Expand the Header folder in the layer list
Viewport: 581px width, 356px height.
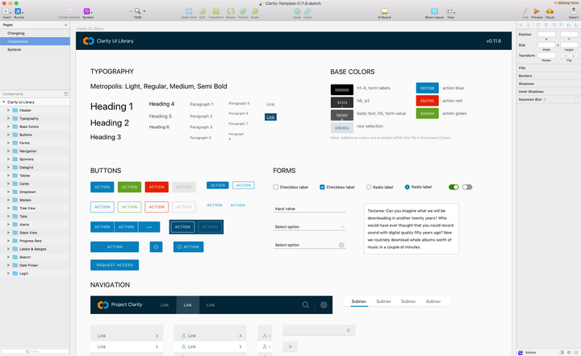(8, 110)
